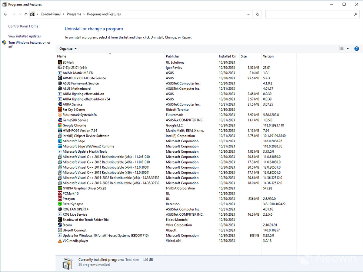This screenshot has width=363, height=272.
Task: Select the Ubisoft Connect icon
Action: point(60,230)
